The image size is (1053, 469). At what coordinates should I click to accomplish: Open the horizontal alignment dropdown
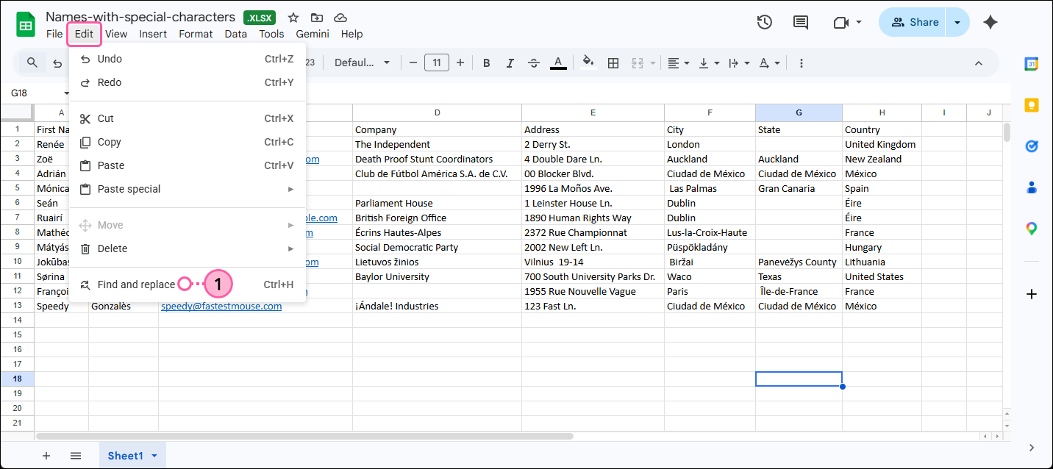[x=677, y=62]
